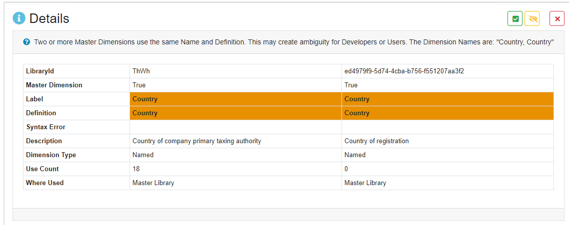Click the Where Used row header

[45, 183]
